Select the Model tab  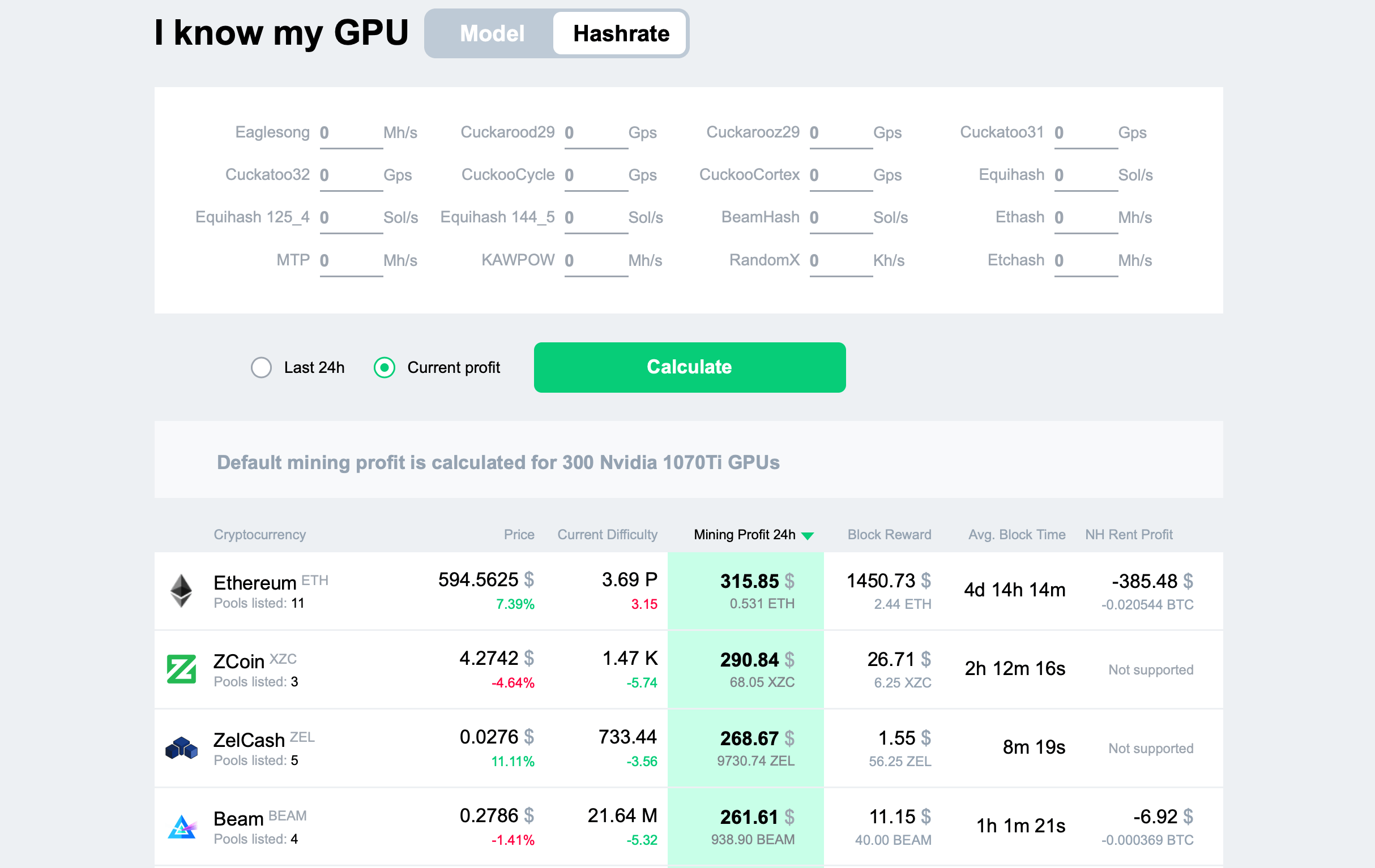(492, 33)
